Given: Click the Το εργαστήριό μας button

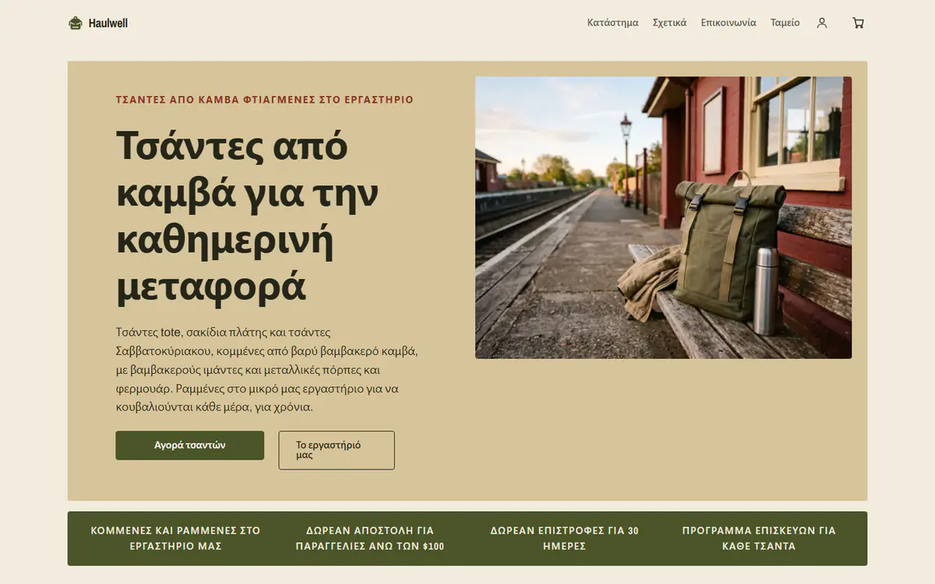Looking at the screenshot, I should pos(337,450).
